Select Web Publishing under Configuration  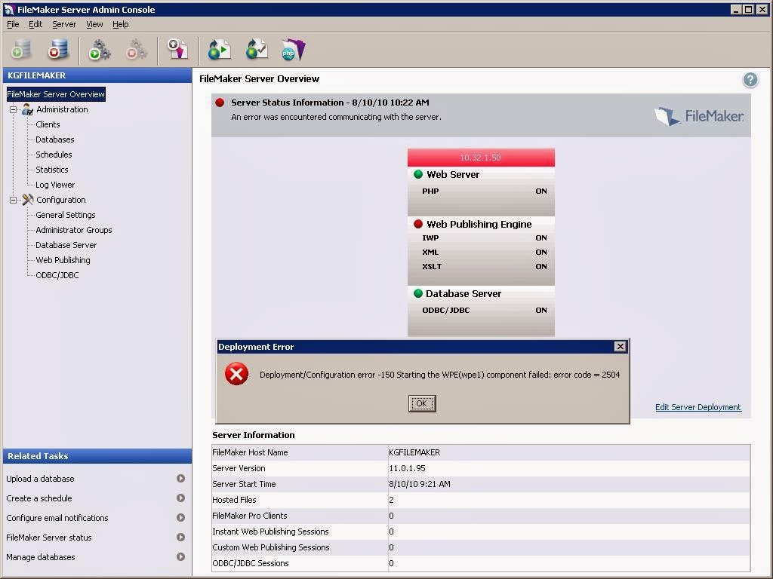[x=63, y=260]
